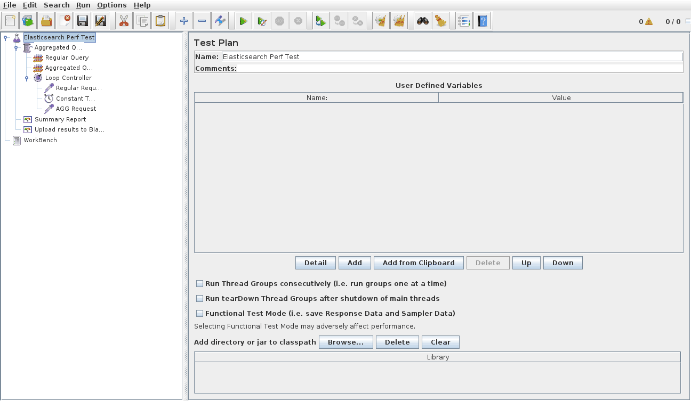The width and height of the screenshot is (691, 401).
Task: Browse for a classpath jar
Action: pyautogui.click(x=345, y=342)
